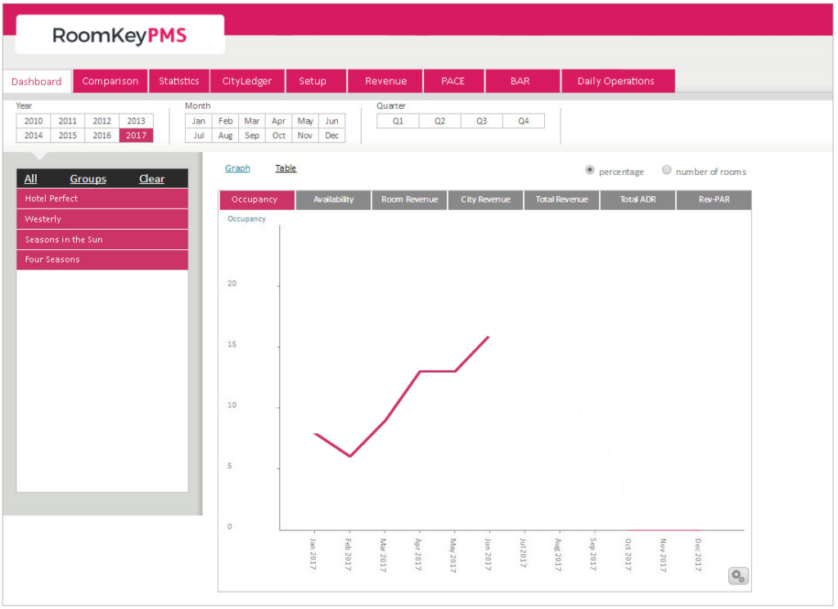Click the Groups link

click(x=88, y=179)
